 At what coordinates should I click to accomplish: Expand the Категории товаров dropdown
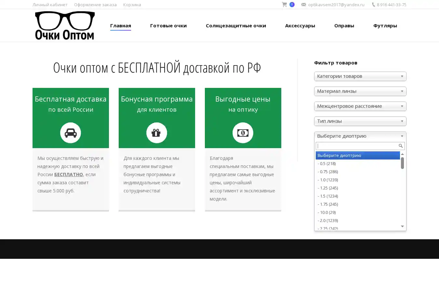[360, 76]
